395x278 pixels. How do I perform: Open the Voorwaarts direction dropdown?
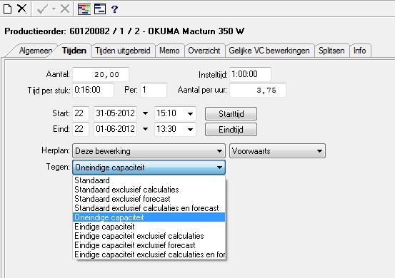[x=277, y=151]
